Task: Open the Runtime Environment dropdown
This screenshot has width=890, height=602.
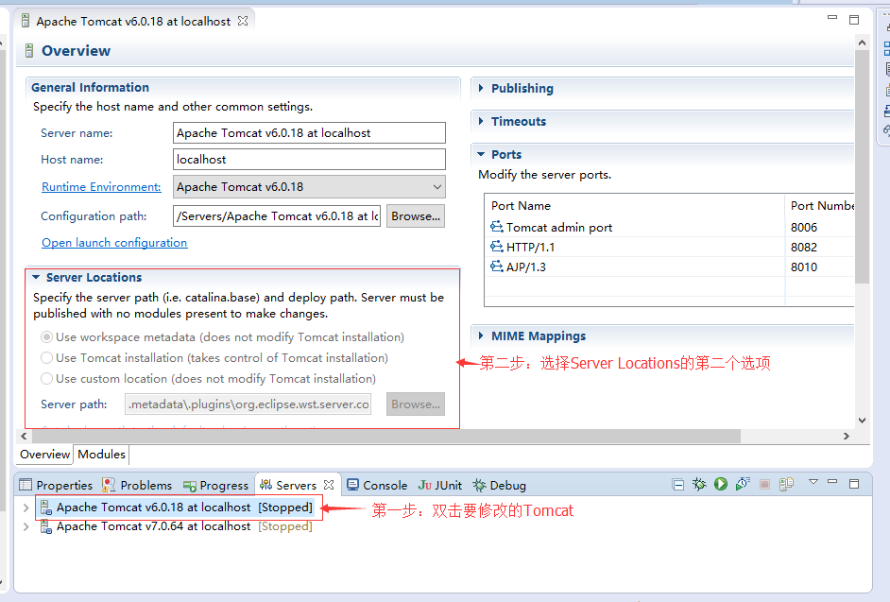Action: coord(437,187)
